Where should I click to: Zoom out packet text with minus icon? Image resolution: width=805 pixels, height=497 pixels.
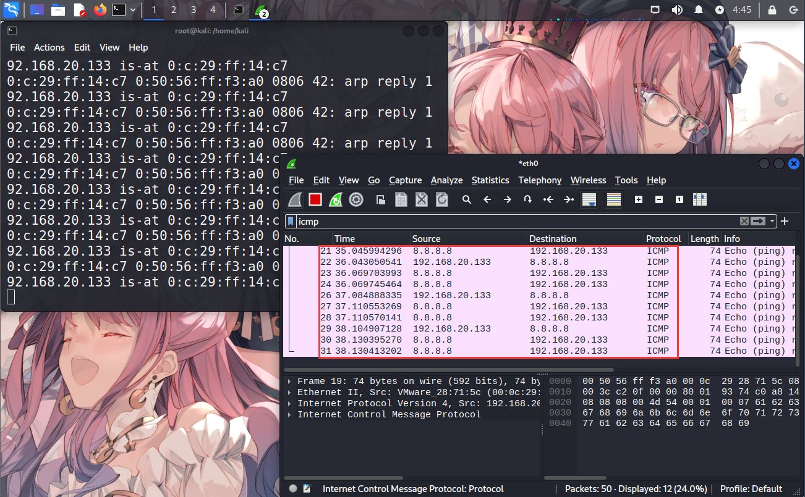click(659, 199)
